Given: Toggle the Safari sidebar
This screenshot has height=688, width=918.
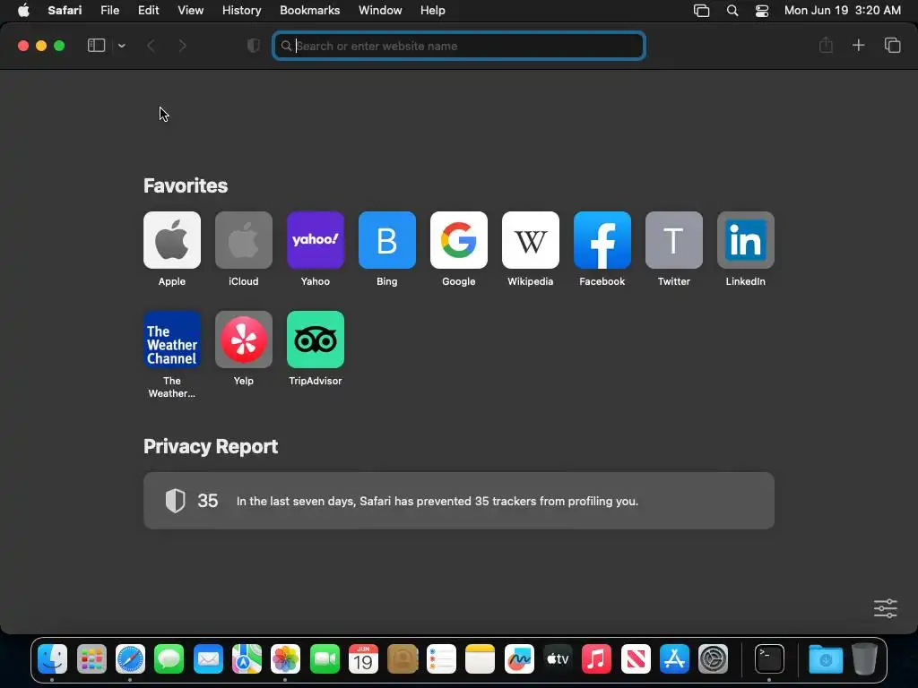Looking at the screenshot, I should [x=96, y=46].
